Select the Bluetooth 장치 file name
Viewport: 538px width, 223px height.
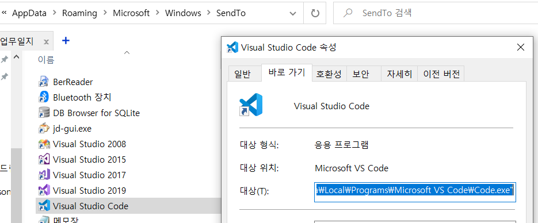(82, 98)
